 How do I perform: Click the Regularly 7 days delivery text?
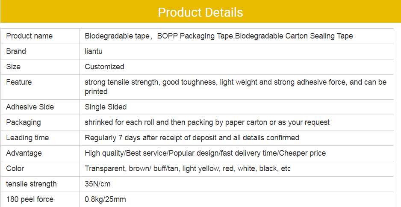coord(192,138)
